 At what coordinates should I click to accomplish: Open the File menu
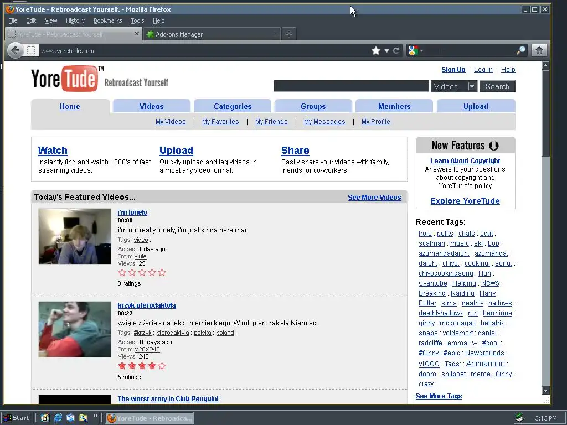(13, 20)
